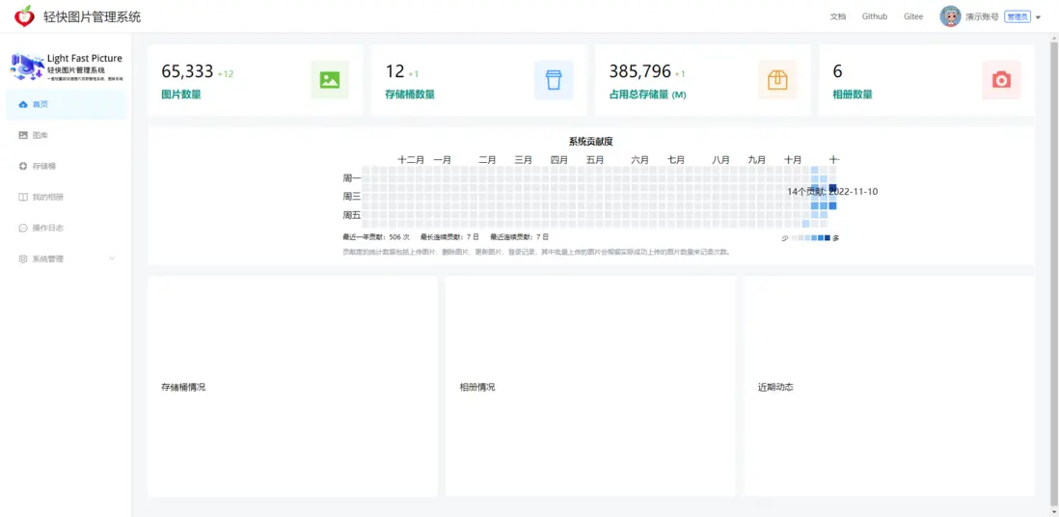Click the 我的相册 book icon in sidebar

pos(23,198)
